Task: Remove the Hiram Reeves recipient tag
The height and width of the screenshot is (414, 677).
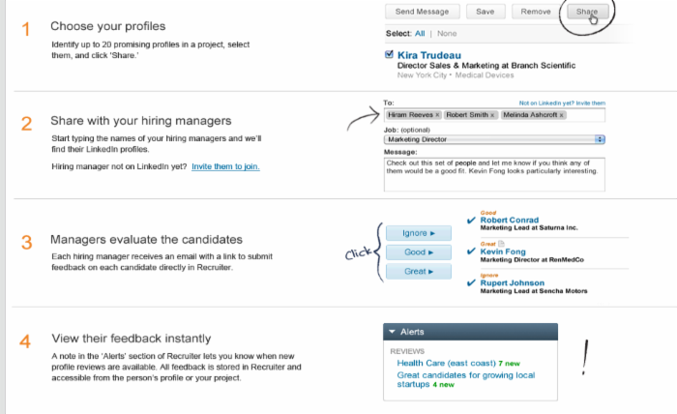Action: pyautogui.click(x=437, y=114)
